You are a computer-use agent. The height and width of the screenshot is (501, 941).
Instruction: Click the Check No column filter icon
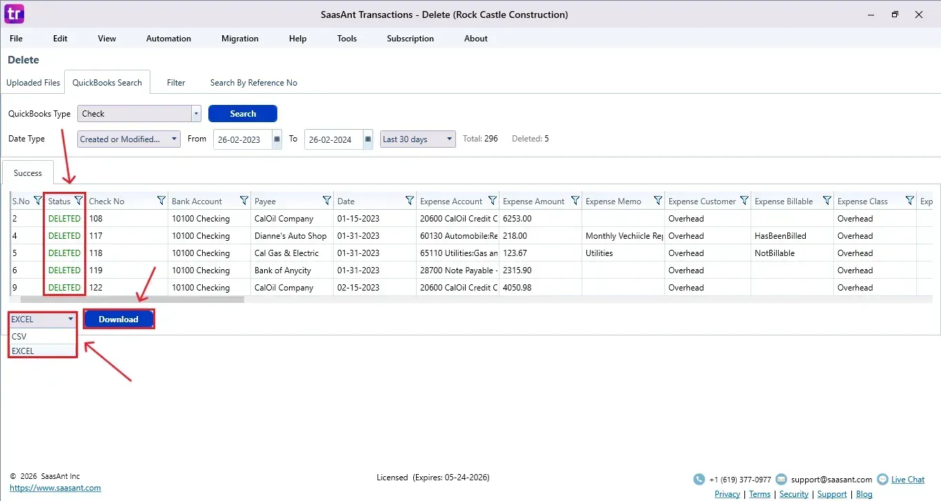click(161, 201)
